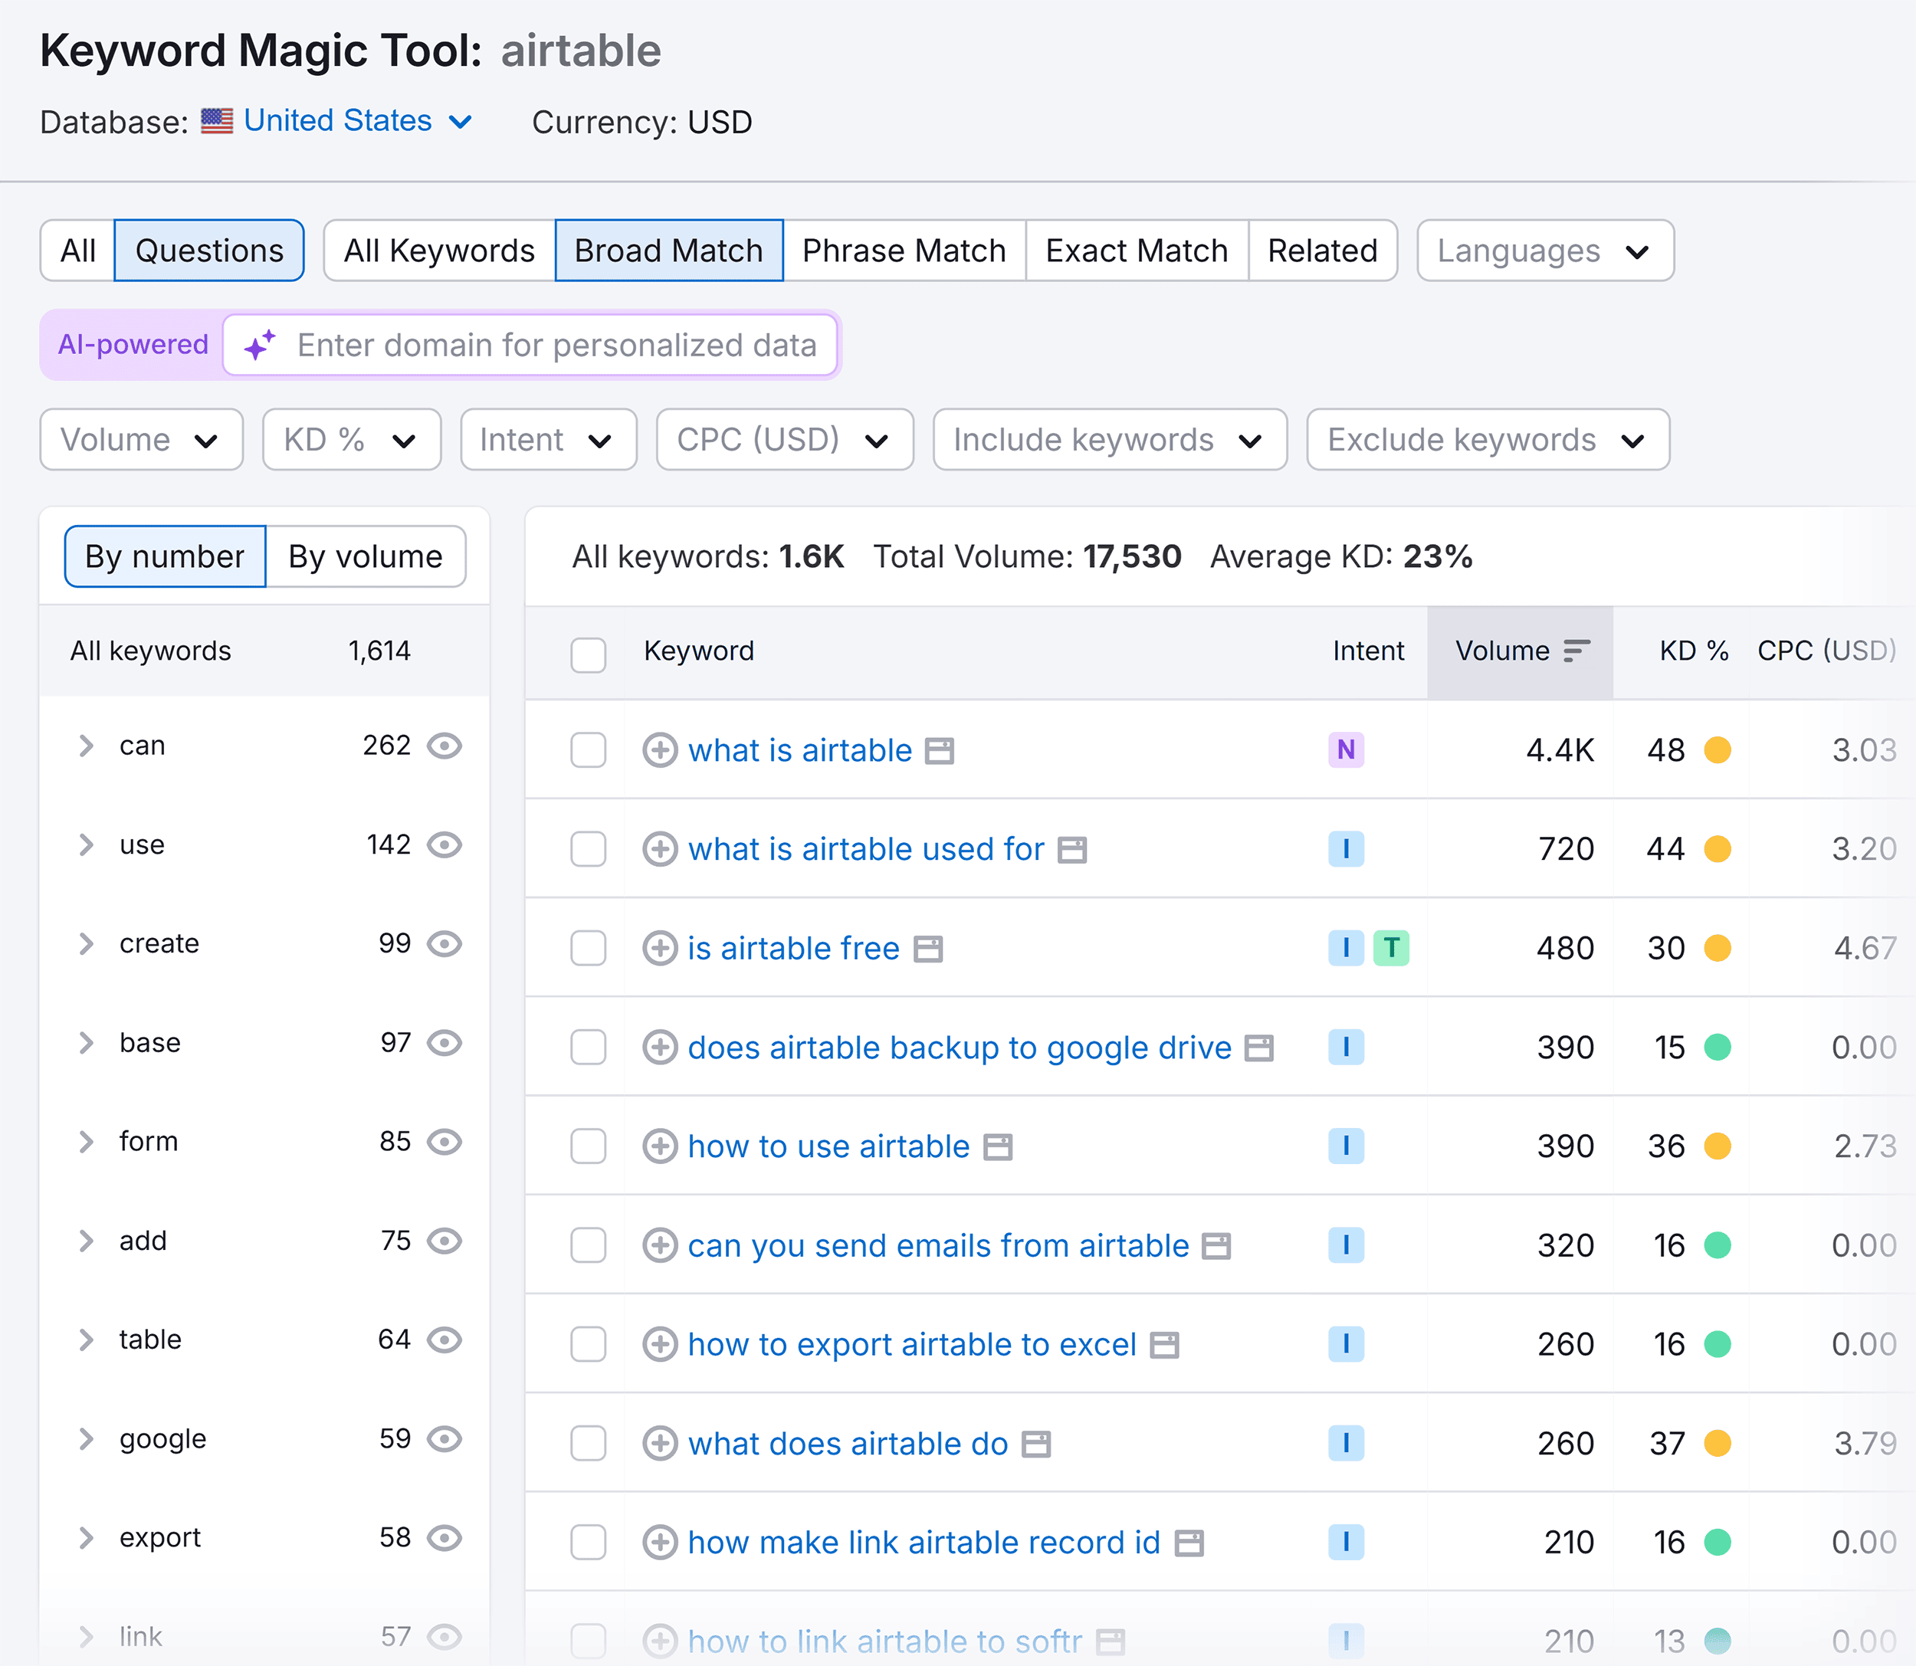Toggle visibility of the "can" keyword group
The width and height of the screenshot is (1916, 1666).
pos(446,745)
